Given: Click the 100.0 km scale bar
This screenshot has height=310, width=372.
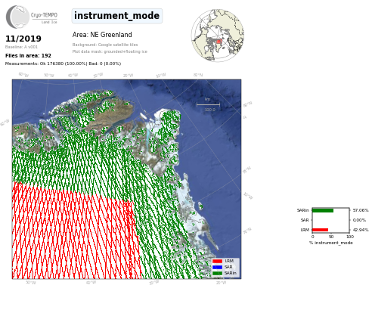Looking at the screenshot, I should [208, 104].
